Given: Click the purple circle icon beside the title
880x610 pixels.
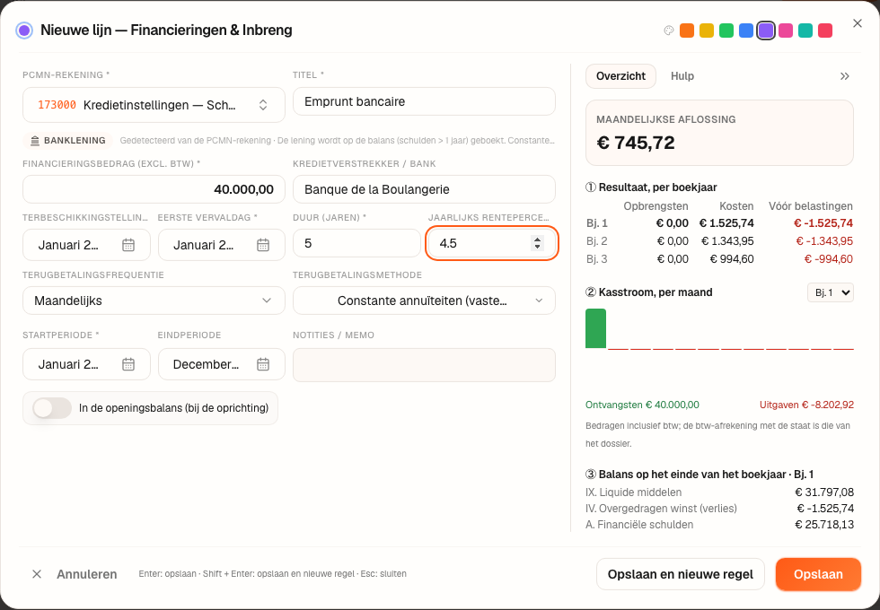Looking at the screenshot, I should pyautogui.click(x=24, y=30).
